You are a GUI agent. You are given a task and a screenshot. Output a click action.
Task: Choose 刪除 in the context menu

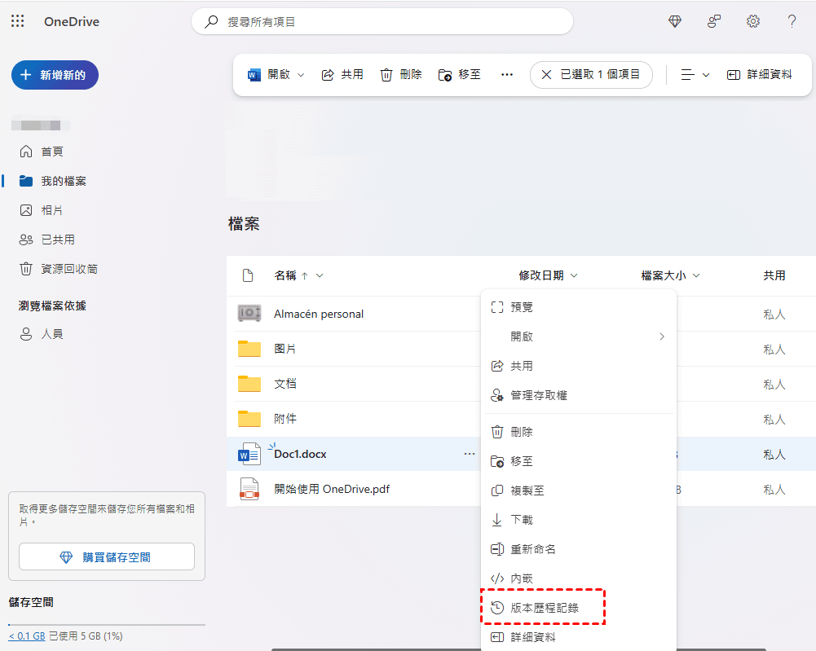(x=579, y=432)
